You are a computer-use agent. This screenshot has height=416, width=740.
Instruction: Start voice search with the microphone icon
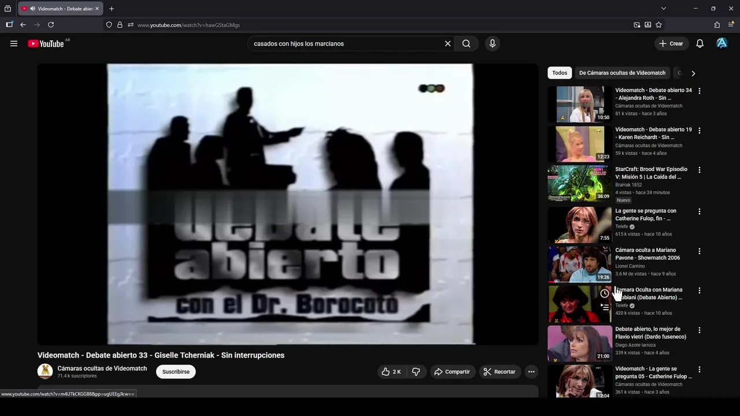point(492,43)
